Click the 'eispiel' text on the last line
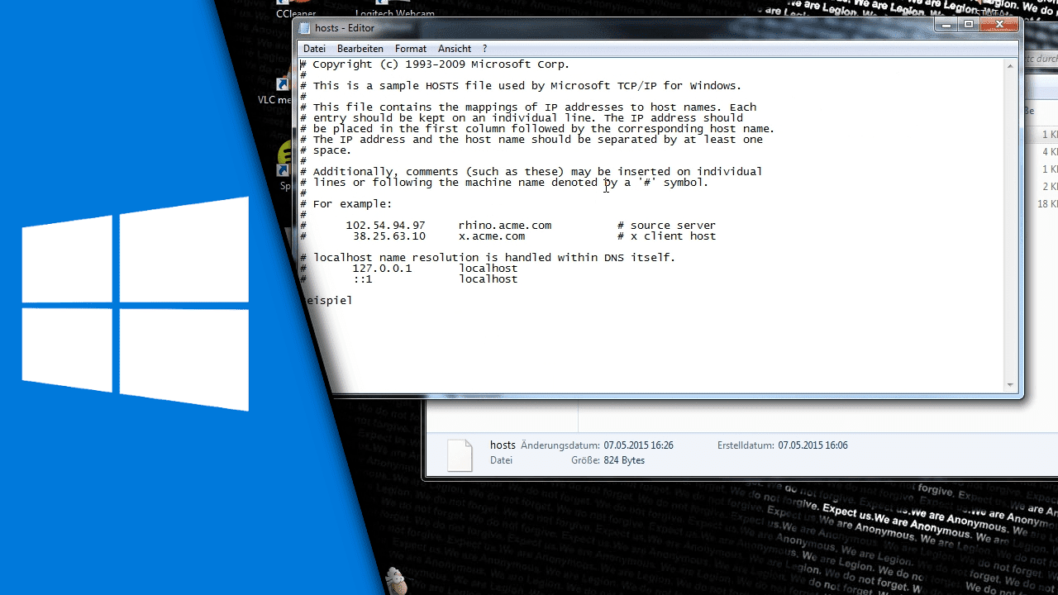Image resolution: width=1058 pixels, height=595 pixels. pos(328,301)
